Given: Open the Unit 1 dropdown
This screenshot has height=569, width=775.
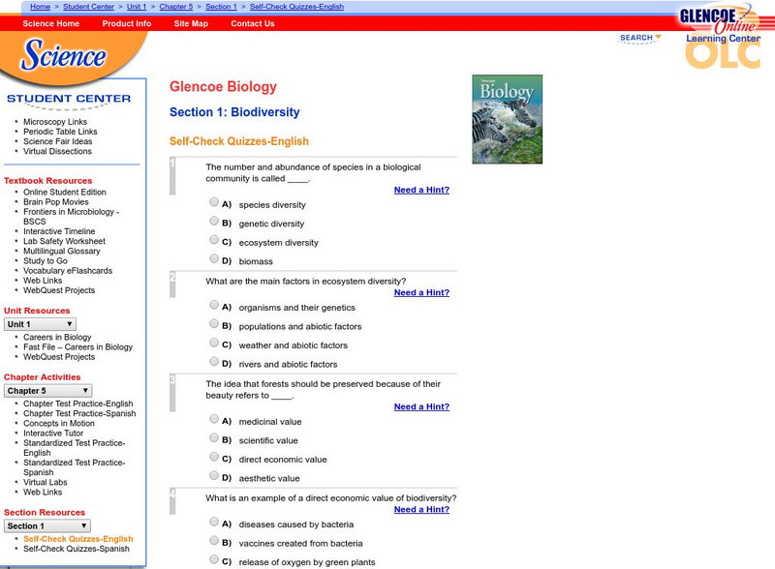Looking at the screenshot, I should [40, 324].
